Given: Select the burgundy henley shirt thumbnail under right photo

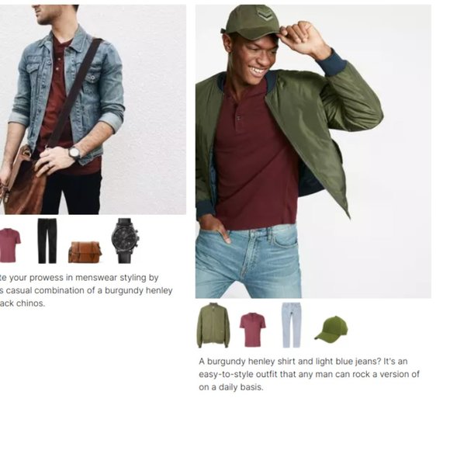Looking at the screenshot, I should [x=253, y=330].
